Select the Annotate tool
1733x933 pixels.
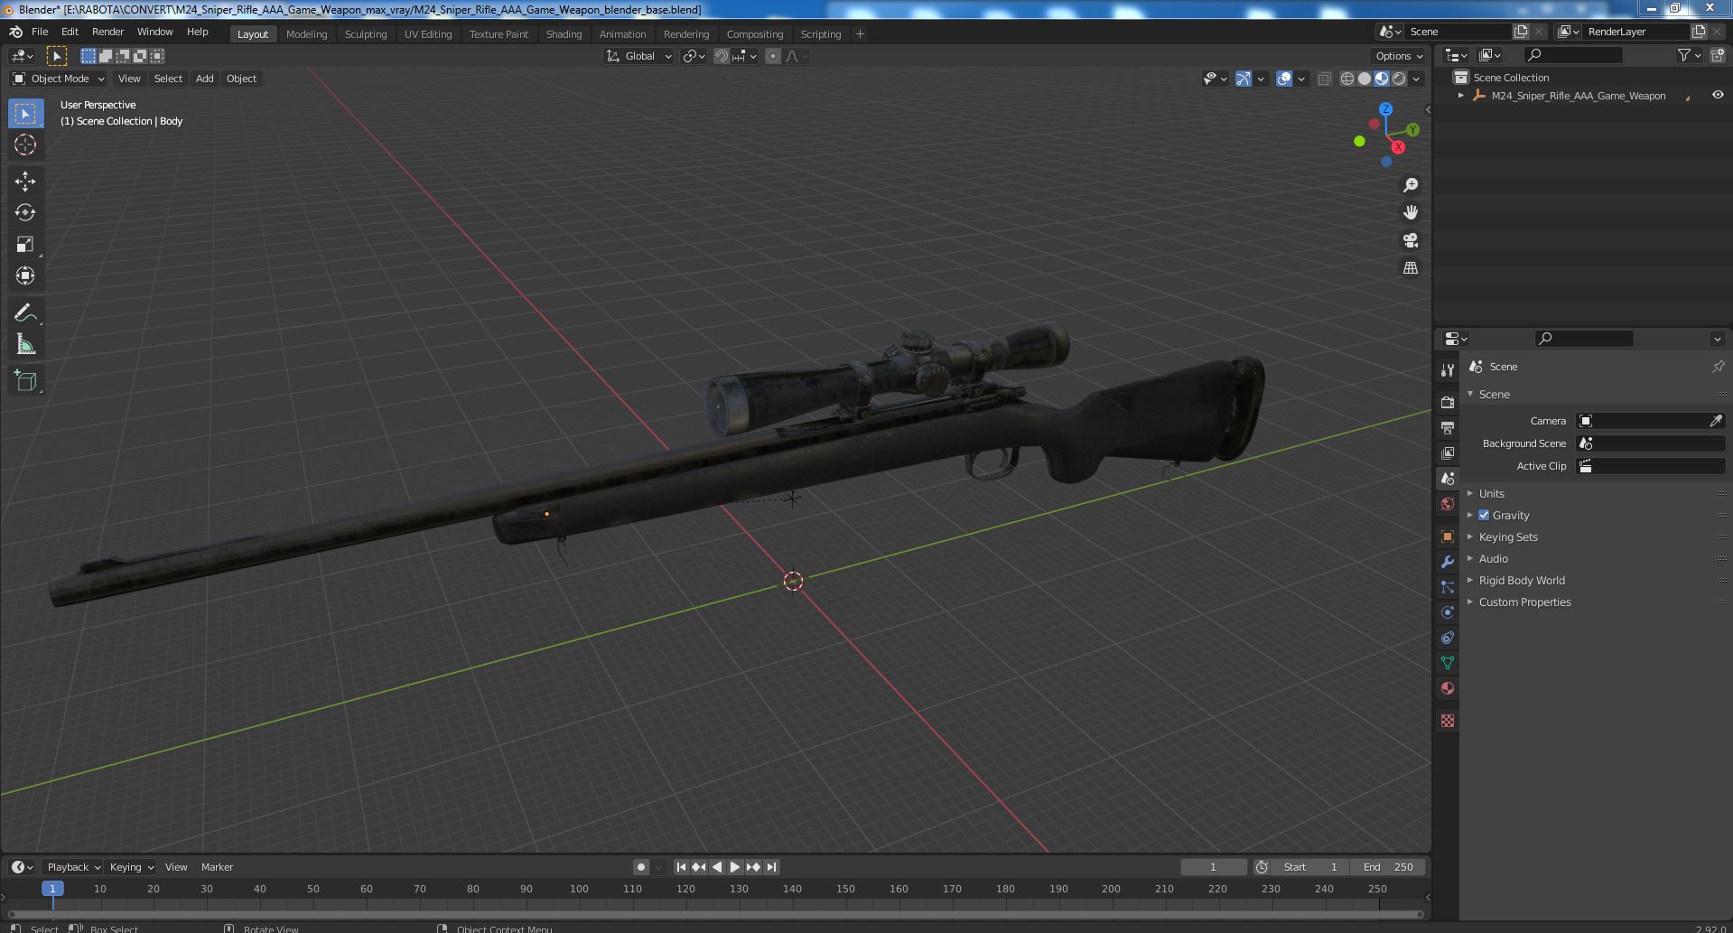tap(25, 313)
